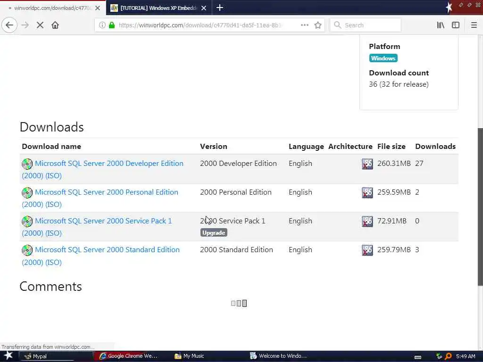The width and height of the screenshot is (483, 362).
Task: Click the disc icon for Standard Edition
Action: [x=27, y=250]
